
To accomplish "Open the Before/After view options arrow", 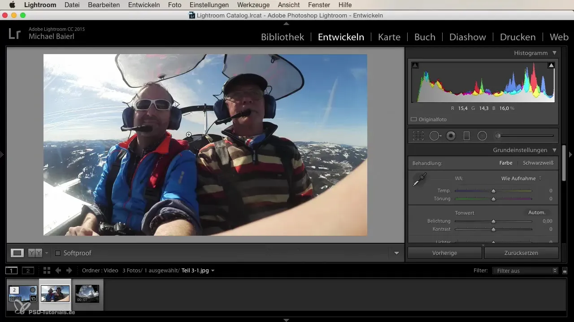I will pos(47,253).
